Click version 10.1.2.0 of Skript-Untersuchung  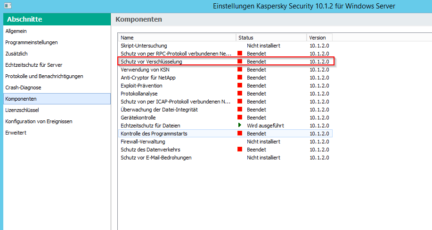click(x=319, y=46)
